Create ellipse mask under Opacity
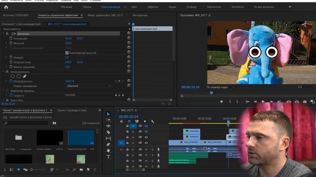 [x=12, y=76]
